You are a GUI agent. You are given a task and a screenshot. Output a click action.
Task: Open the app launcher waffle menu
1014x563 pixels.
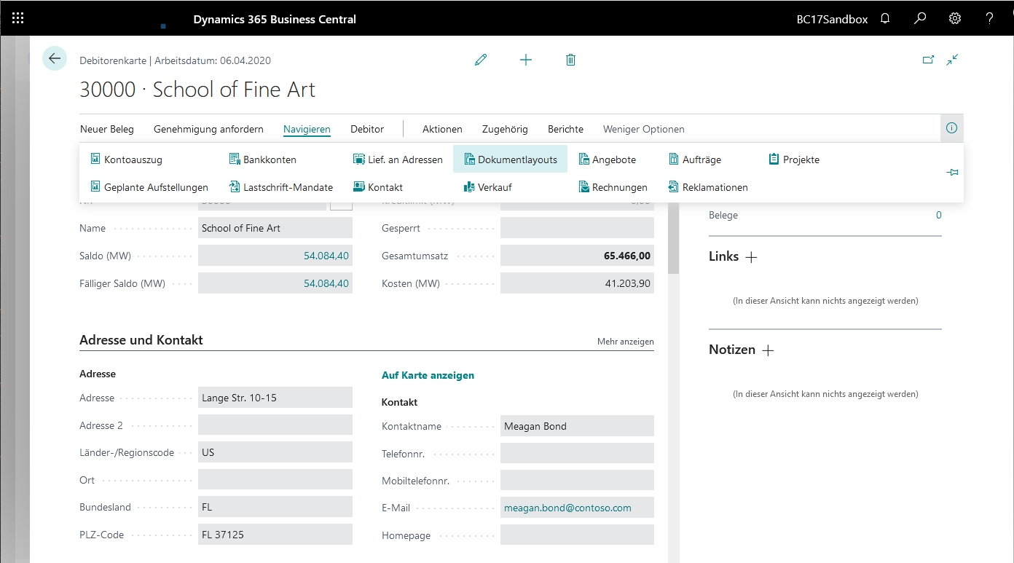pyautogui.click(x=18, y=19)
